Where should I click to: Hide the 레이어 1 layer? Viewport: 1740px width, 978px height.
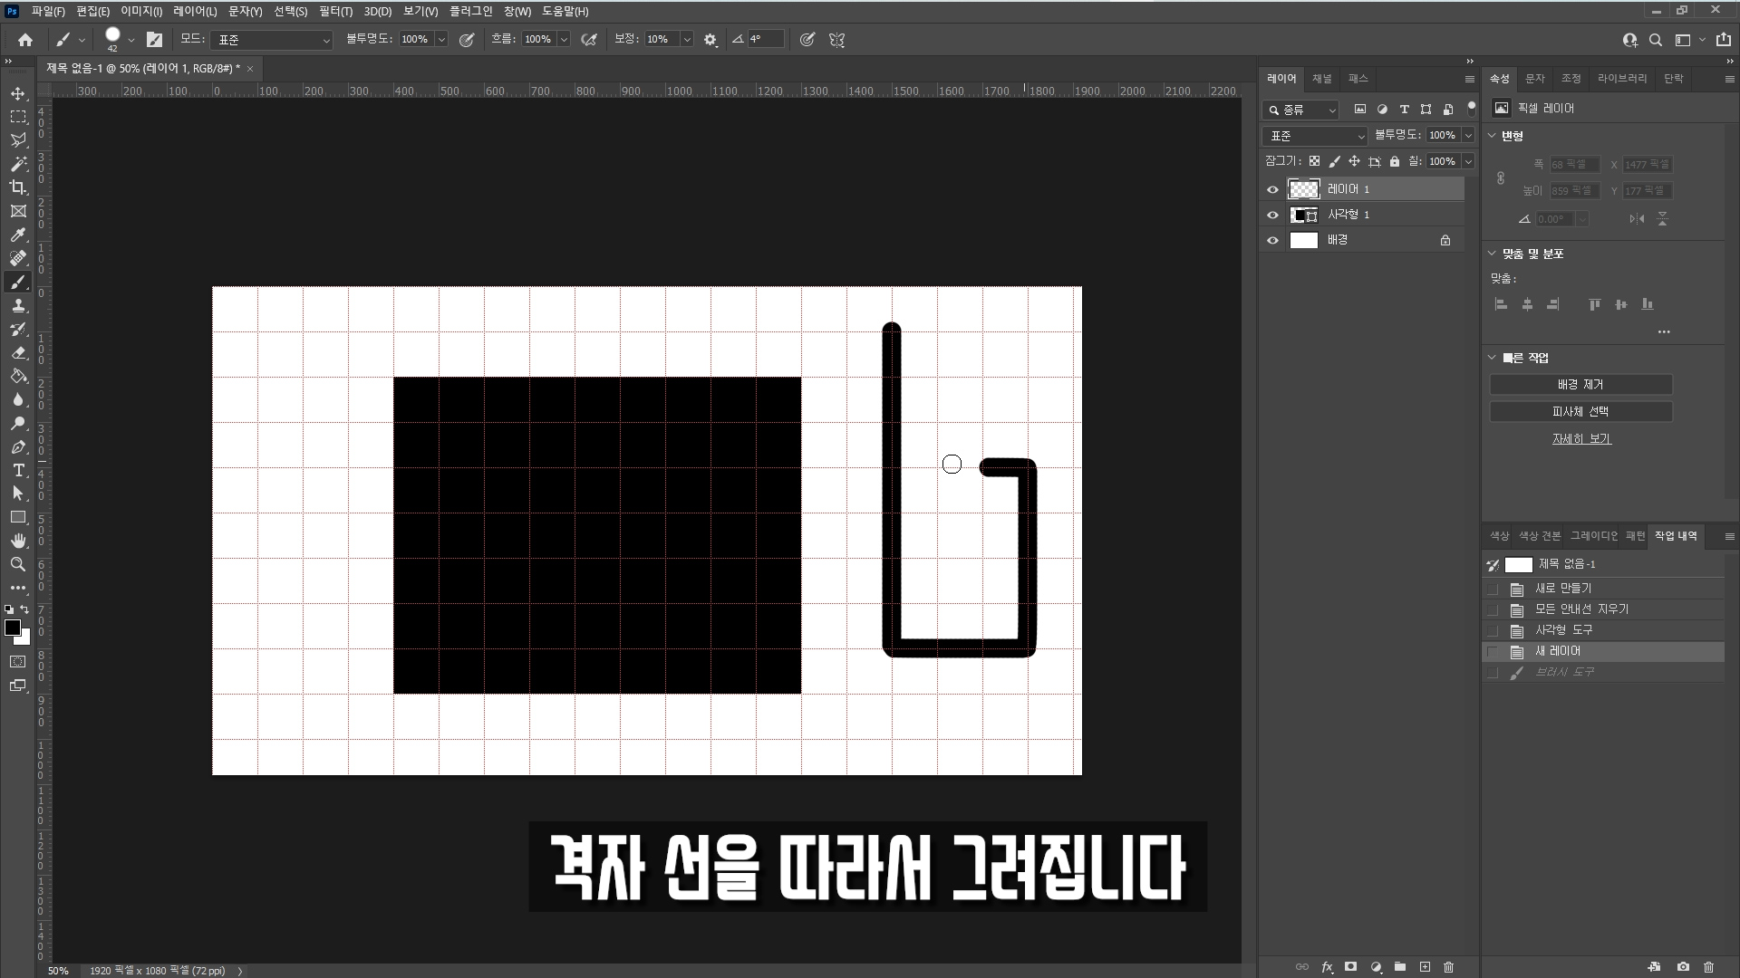1272,189
